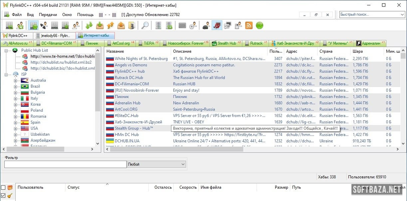Untick the checkbox beside the broom icon
Screen dimensions: 407x201
pos(3,196)
